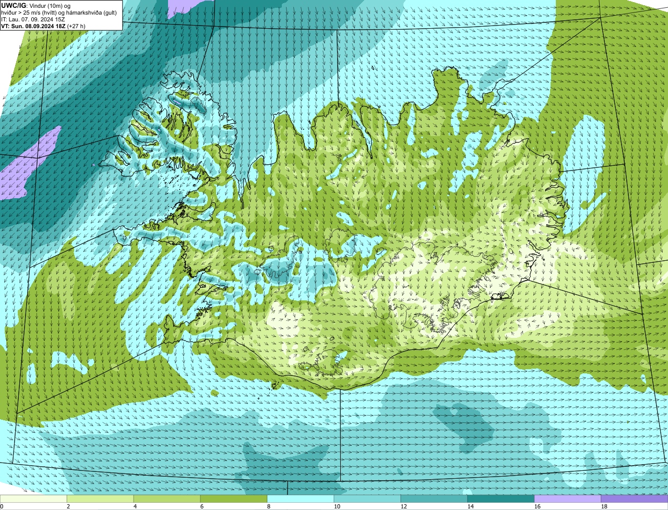
Task: Click the legend scale label '0'
Action: coord(2,506)
